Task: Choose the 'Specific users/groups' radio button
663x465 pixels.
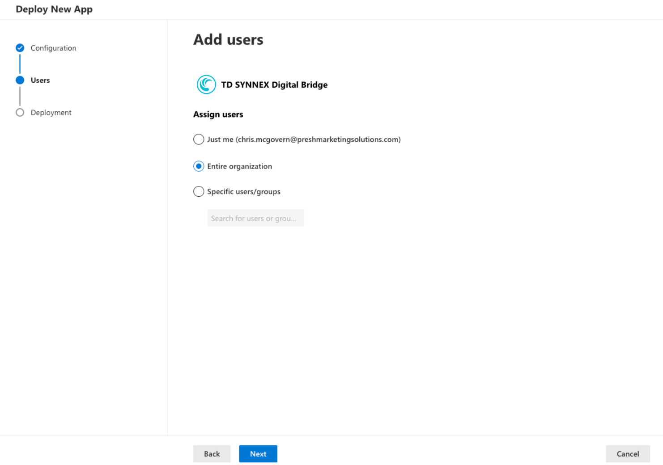Action: pos(199,191)
